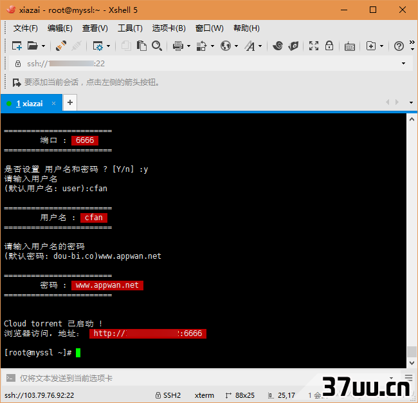Image resolution: width=418 pixels, height=403 pixels.
Task: Open the tab list dropdown arrow
Action: pos(411,102)
